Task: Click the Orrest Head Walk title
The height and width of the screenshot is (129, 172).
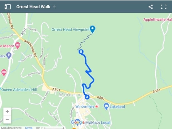Action: coord(33,7)
